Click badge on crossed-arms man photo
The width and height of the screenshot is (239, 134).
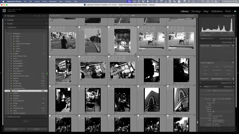[x=104, y=78]
